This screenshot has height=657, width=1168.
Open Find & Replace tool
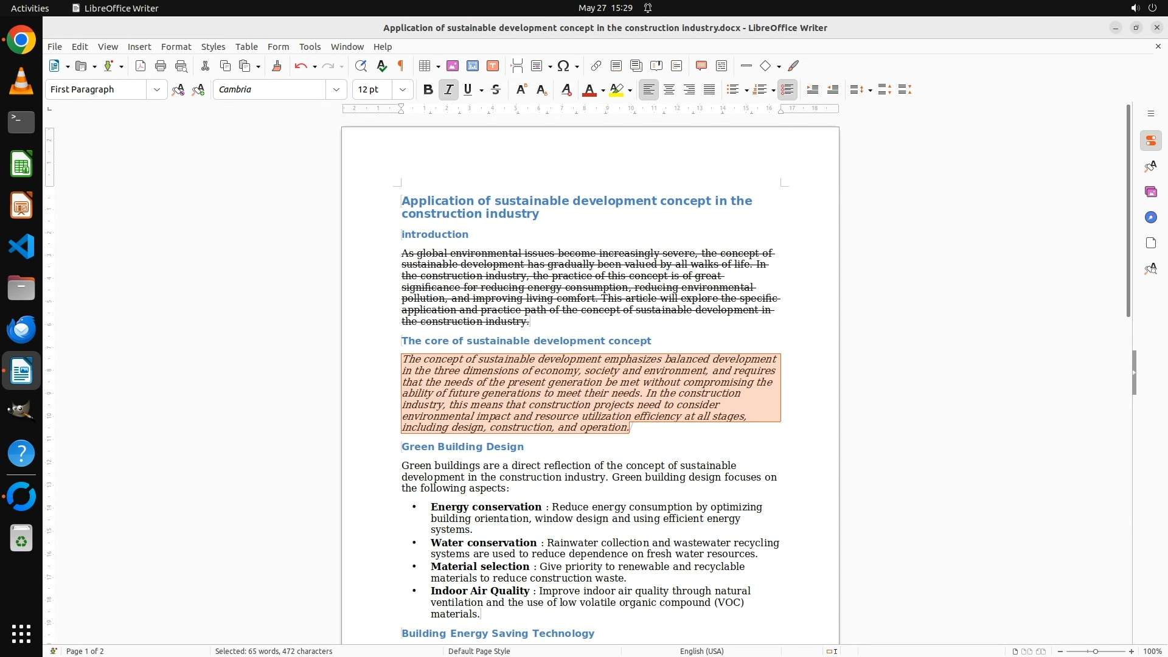(x=361, y=66)
